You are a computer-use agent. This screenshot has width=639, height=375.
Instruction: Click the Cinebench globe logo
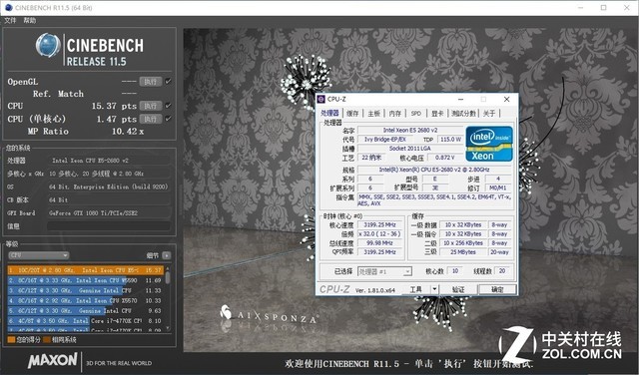click(x=48, y=45)
